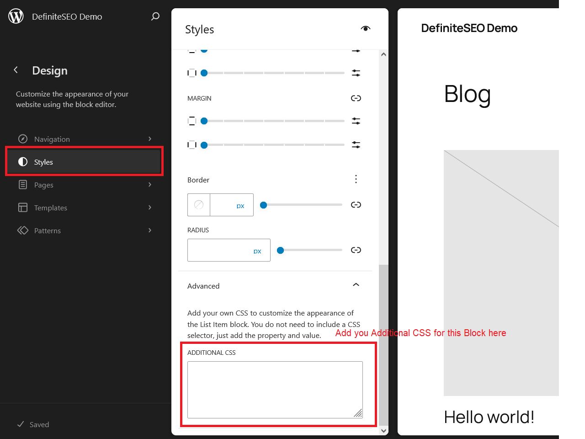Open the Pages menu item
Image resolution: width=585 pixels, height=439 pixels.
85,185
